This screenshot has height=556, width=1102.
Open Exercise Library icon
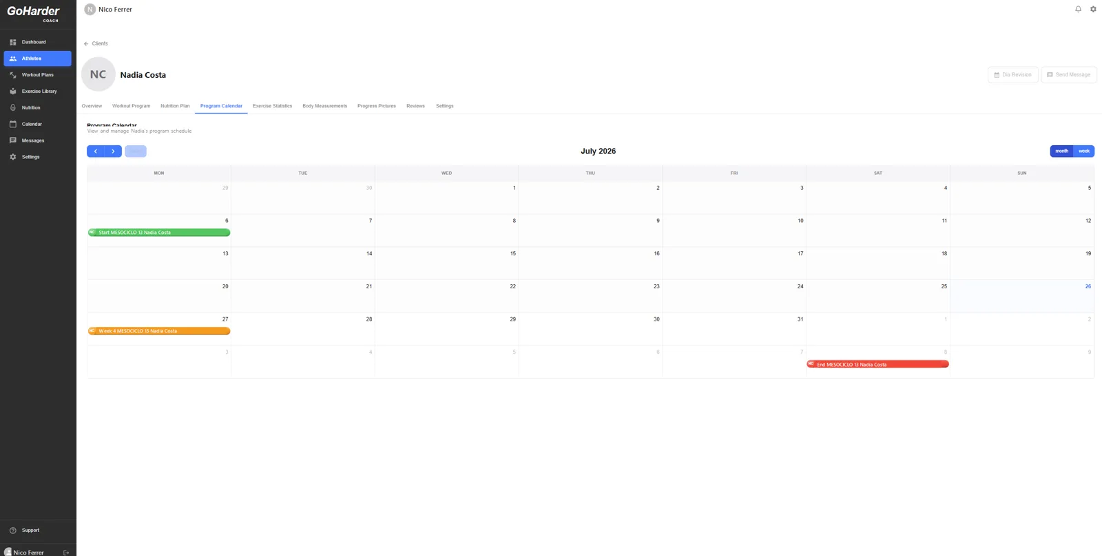coord(12,92)
